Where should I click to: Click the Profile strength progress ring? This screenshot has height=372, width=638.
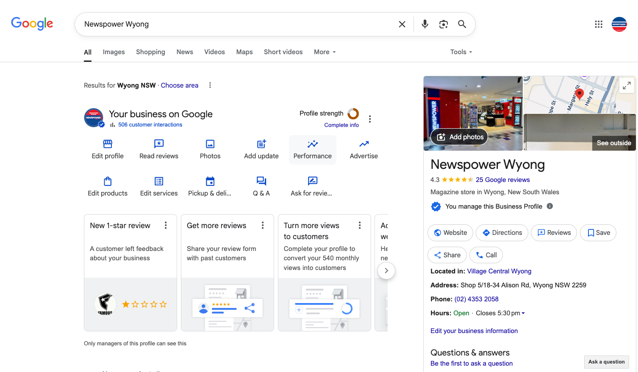pyautogui.click(x=353, y=113)
